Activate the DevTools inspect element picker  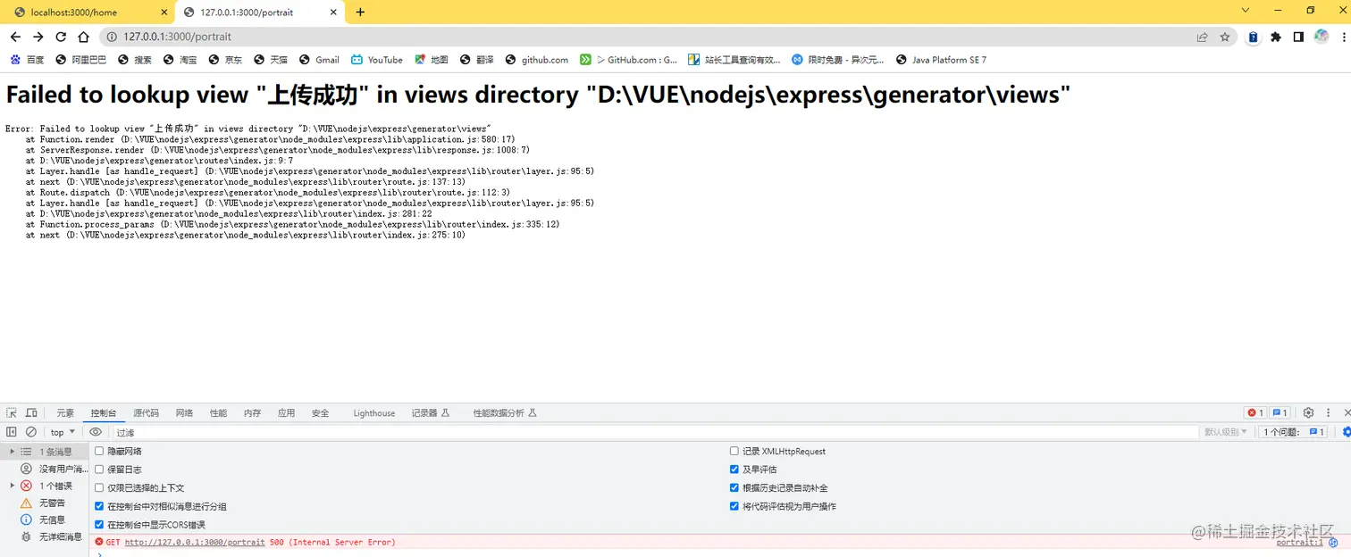point(12,412)
